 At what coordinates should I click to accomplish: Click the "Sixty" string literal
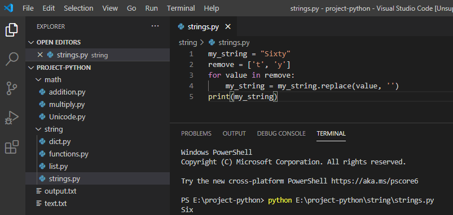(x=275, y=54)
